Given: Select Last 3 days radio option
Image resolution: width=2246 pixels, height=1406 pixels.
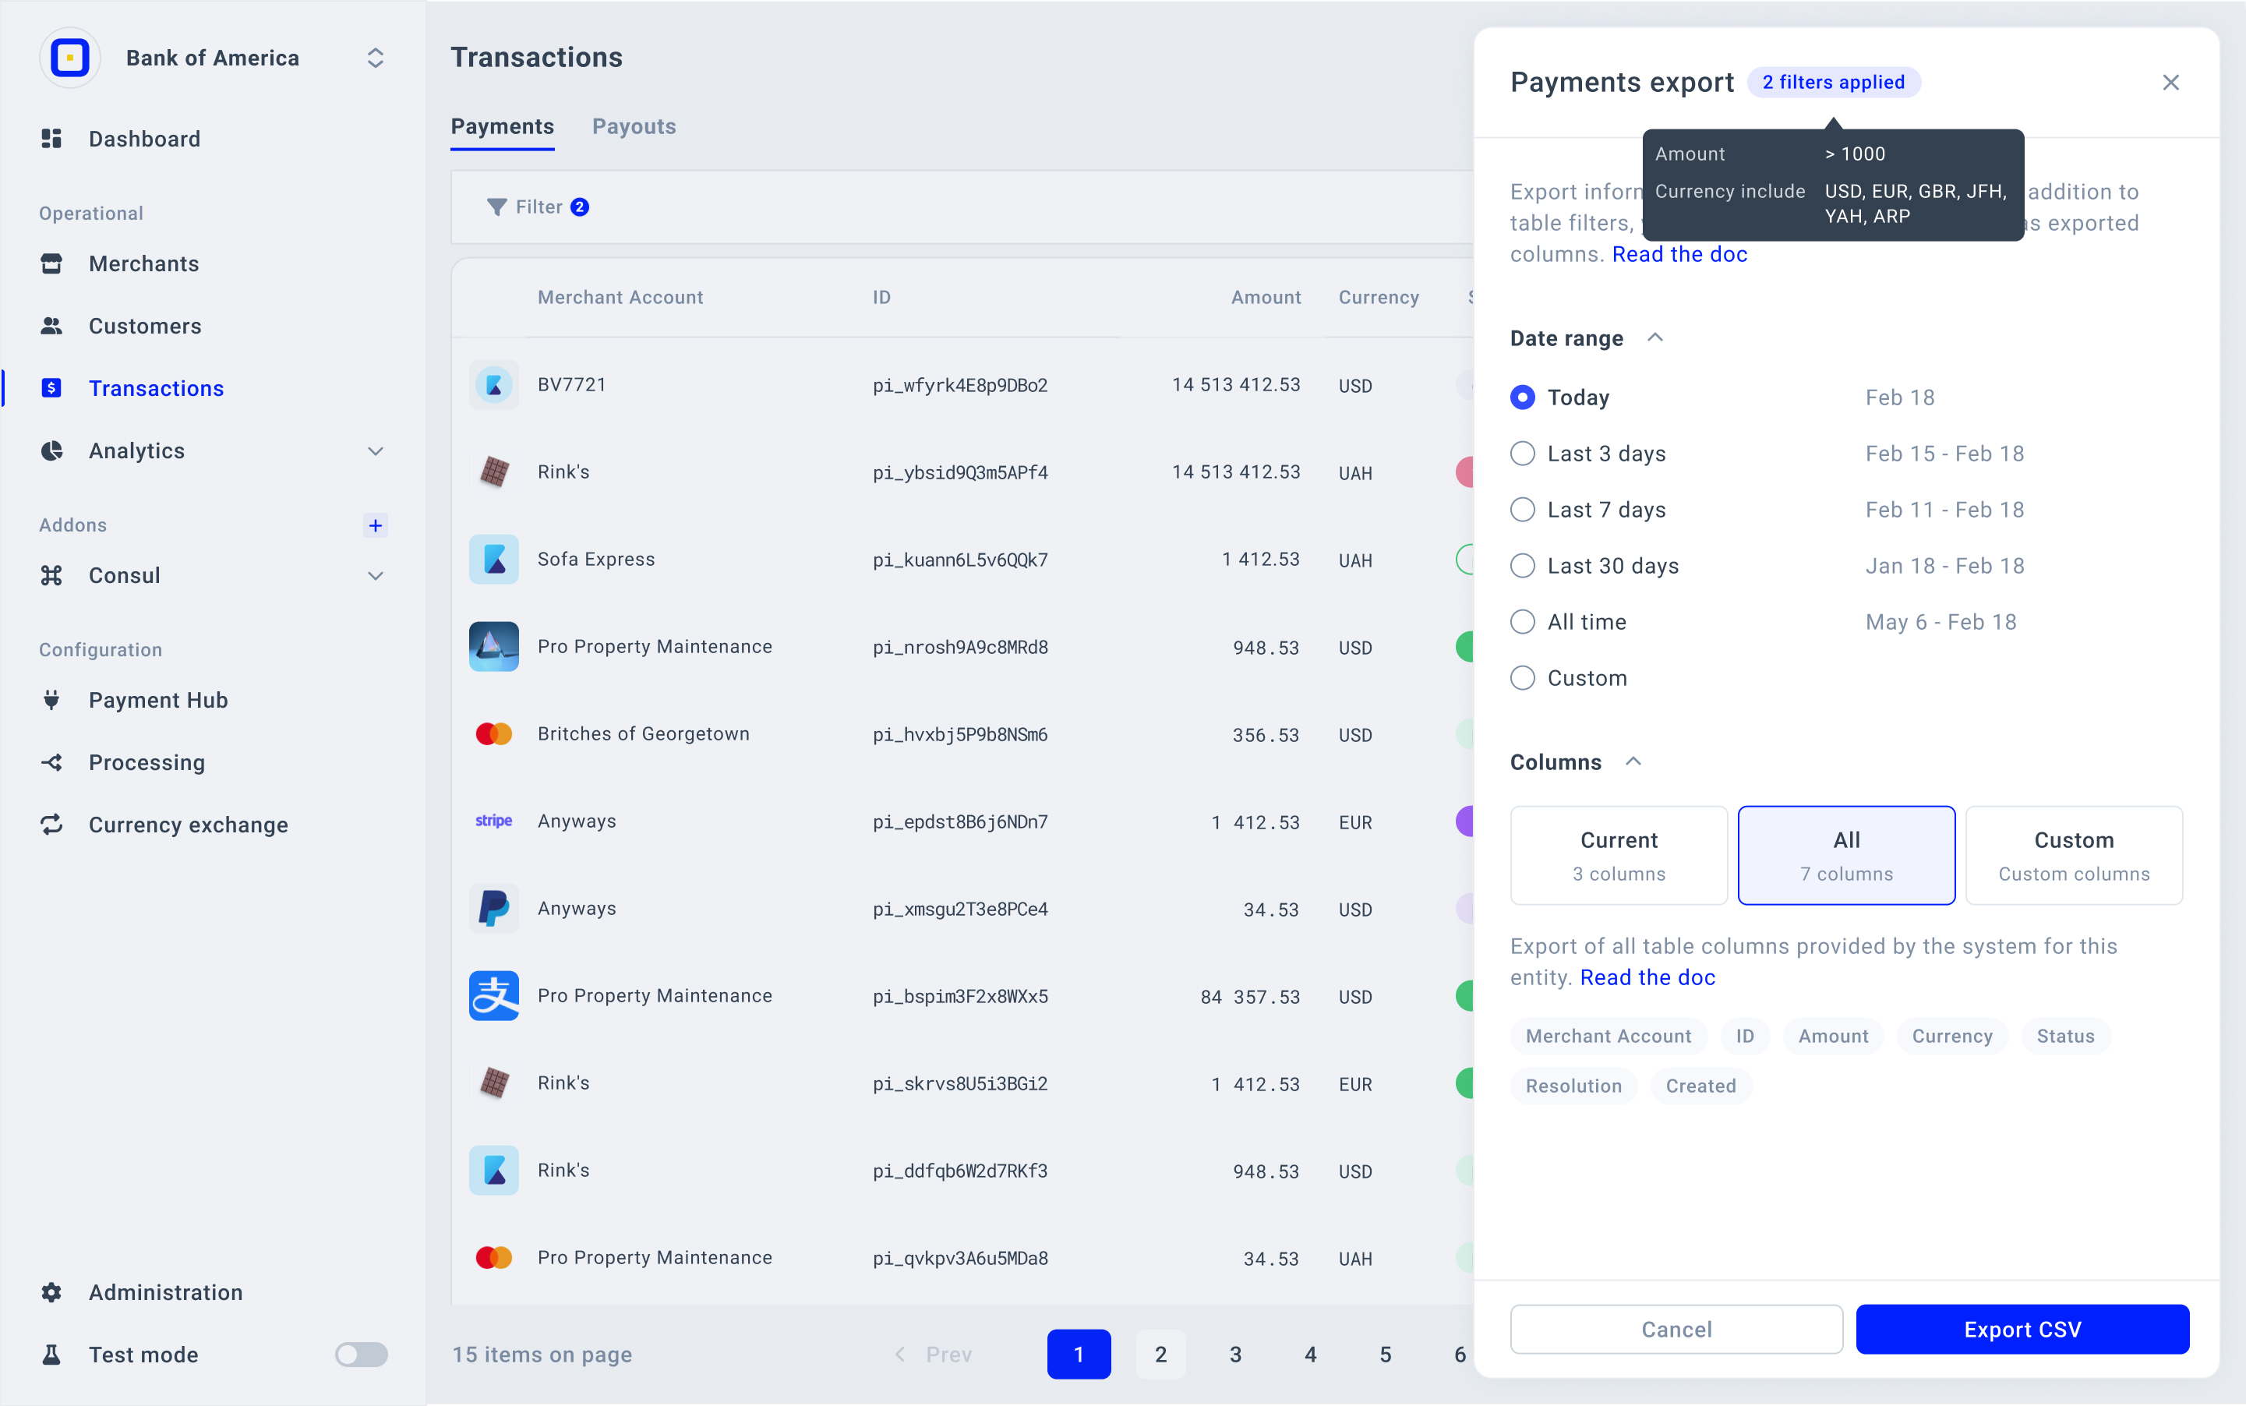Looking at the screenshot, I should [x=1523, y=454].
